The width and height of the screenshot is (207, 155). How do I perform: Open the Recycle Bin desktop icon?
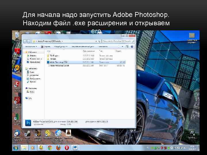(17, 37)
